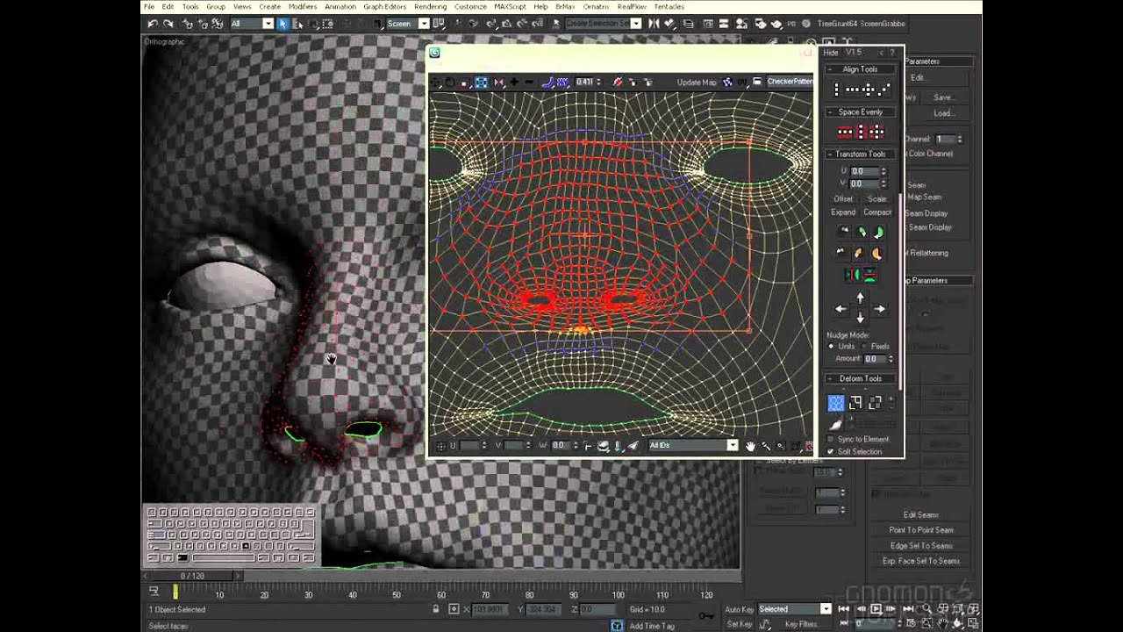Uncheck the Soft Selection checkbox
Screen dimensions: 1123x632
pos(831,451)
